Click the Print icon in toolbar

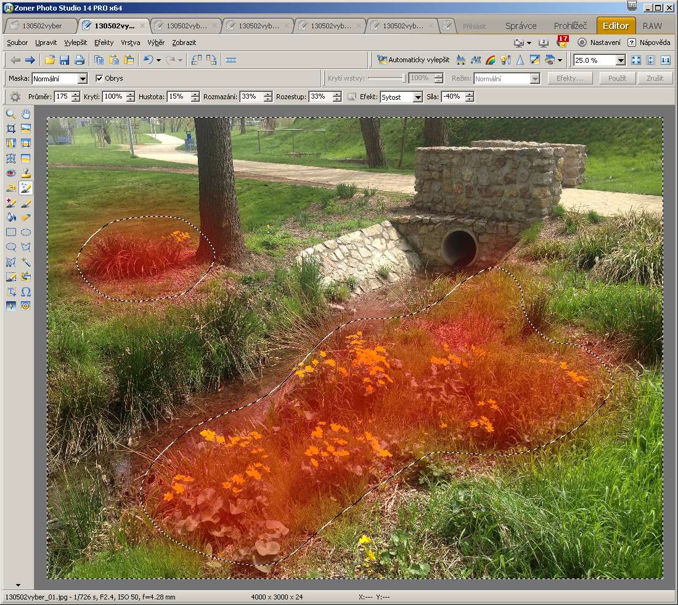click(80, 60)
